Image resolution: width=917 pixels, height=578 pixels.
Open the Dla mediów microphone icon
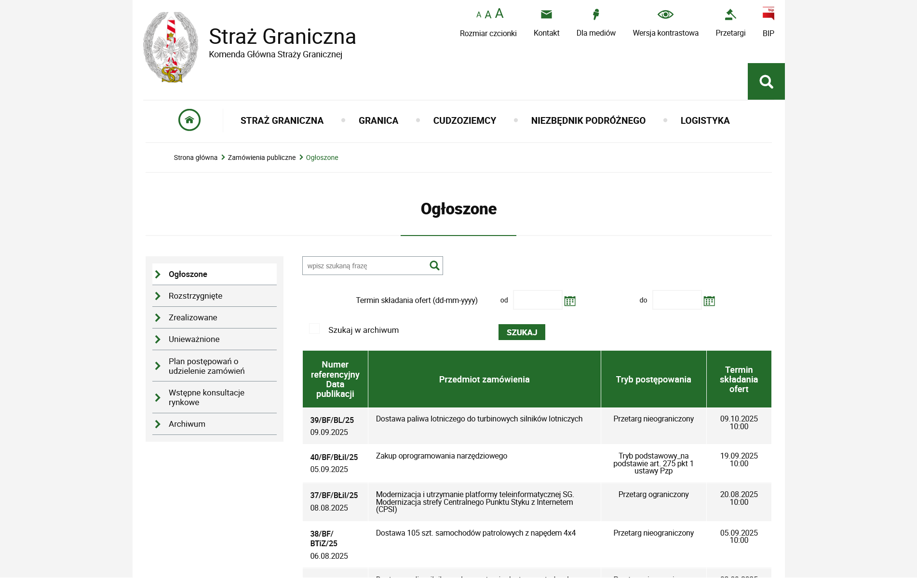[596, 14]
